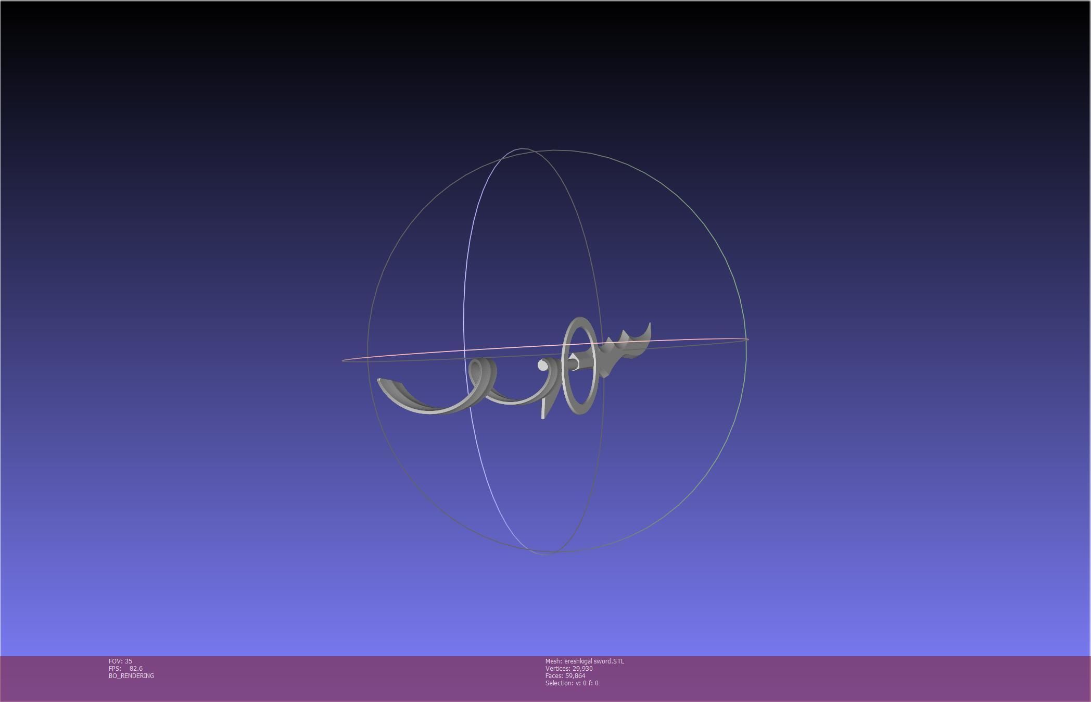1091x702 pixels.
Task: Click the BO_RENDERING status label
Action: 131,676
